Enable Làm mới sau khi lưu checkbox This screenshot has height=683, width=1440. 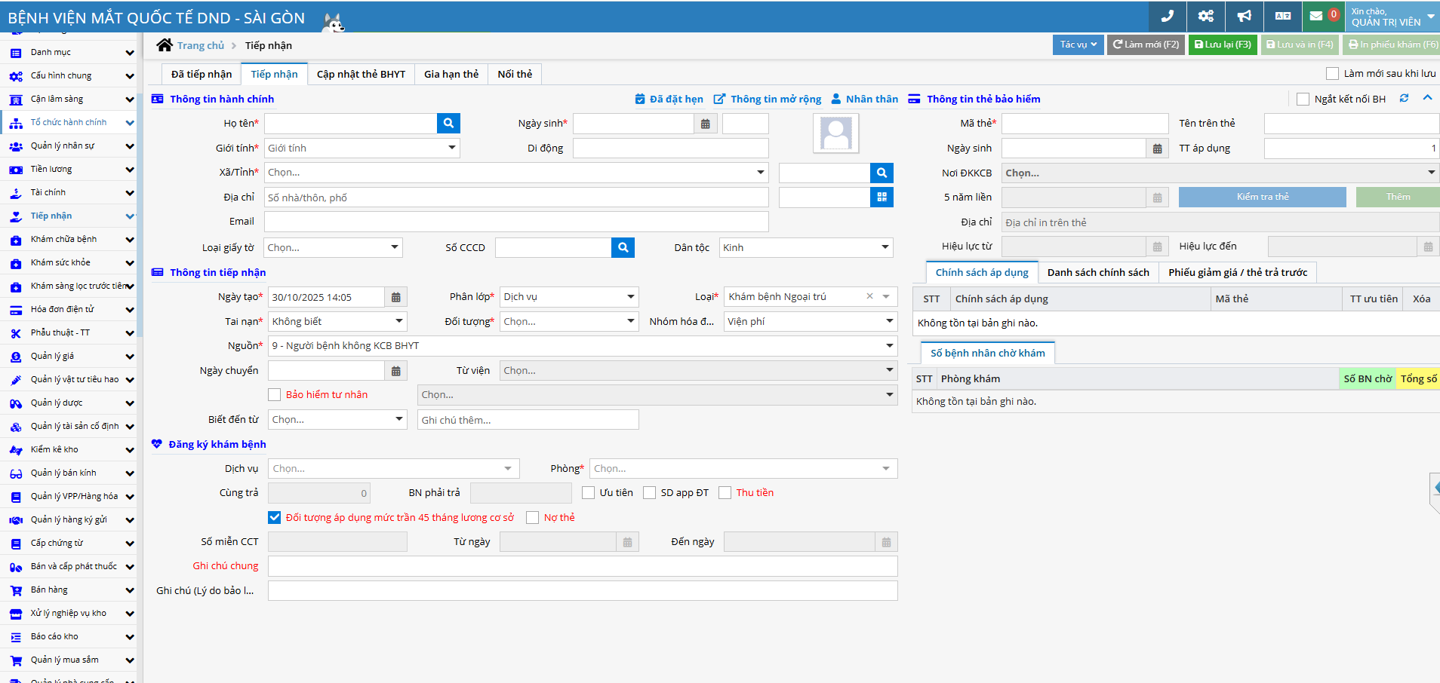[1332, 74]
